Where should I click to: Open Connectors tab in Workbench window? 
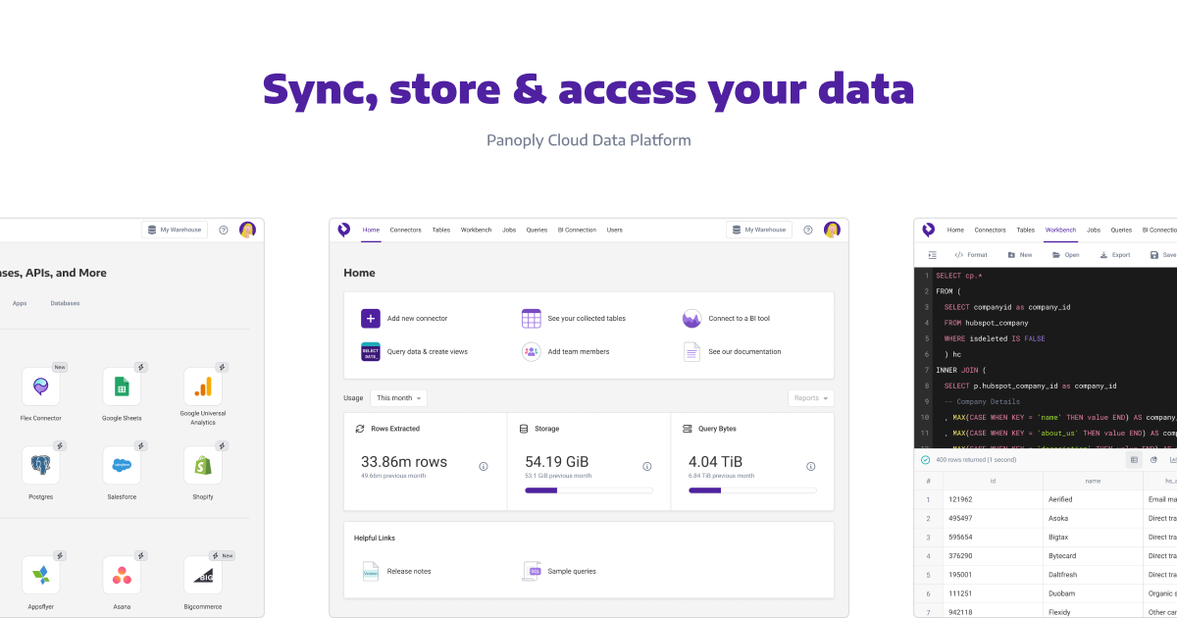click(x=990, y=230)
